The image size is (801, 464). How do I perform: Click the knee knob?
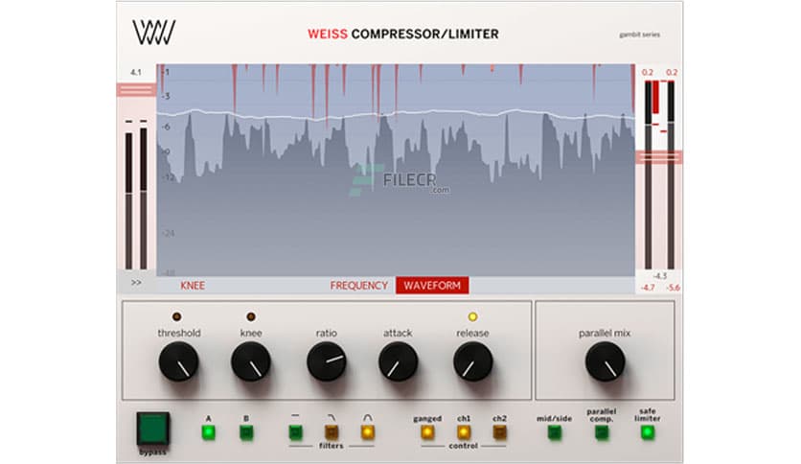point(251,361)
